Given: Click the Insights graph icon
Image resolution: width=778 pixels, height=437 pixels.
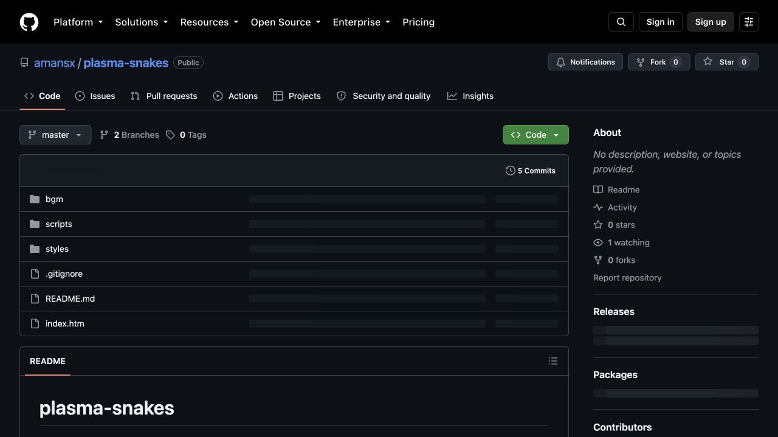Looking at the screenshot, I should 452,96.
